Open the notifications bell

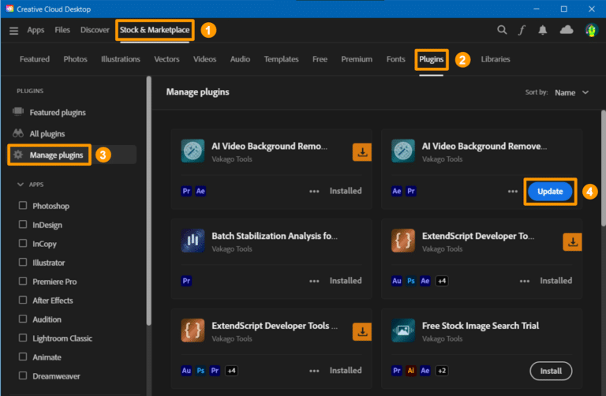point(543,30)
